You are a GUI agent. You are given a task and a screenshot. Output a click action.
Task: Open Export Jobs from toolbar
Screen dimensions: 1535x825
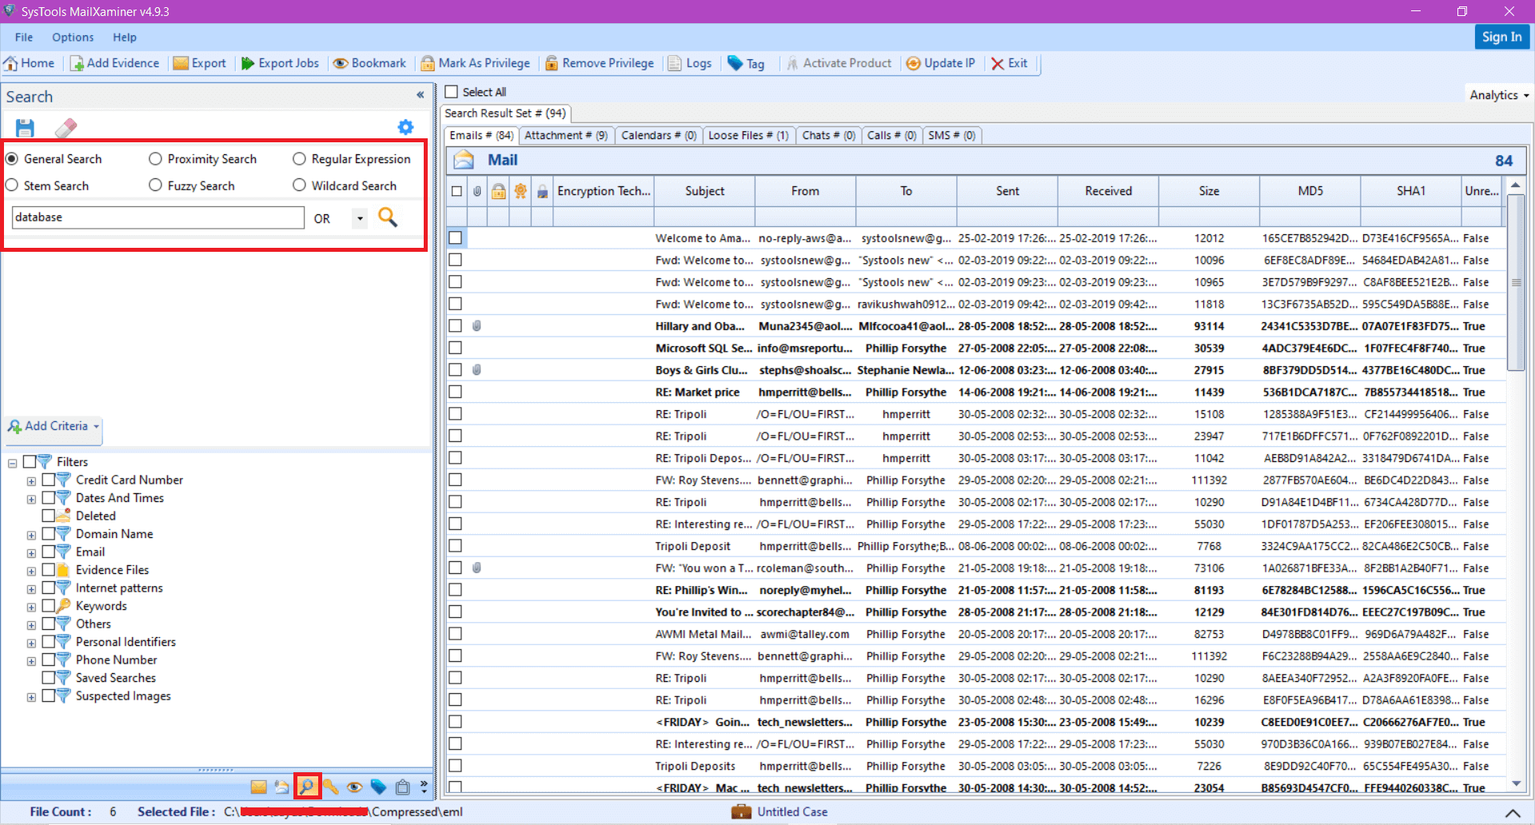coord(280,63)
